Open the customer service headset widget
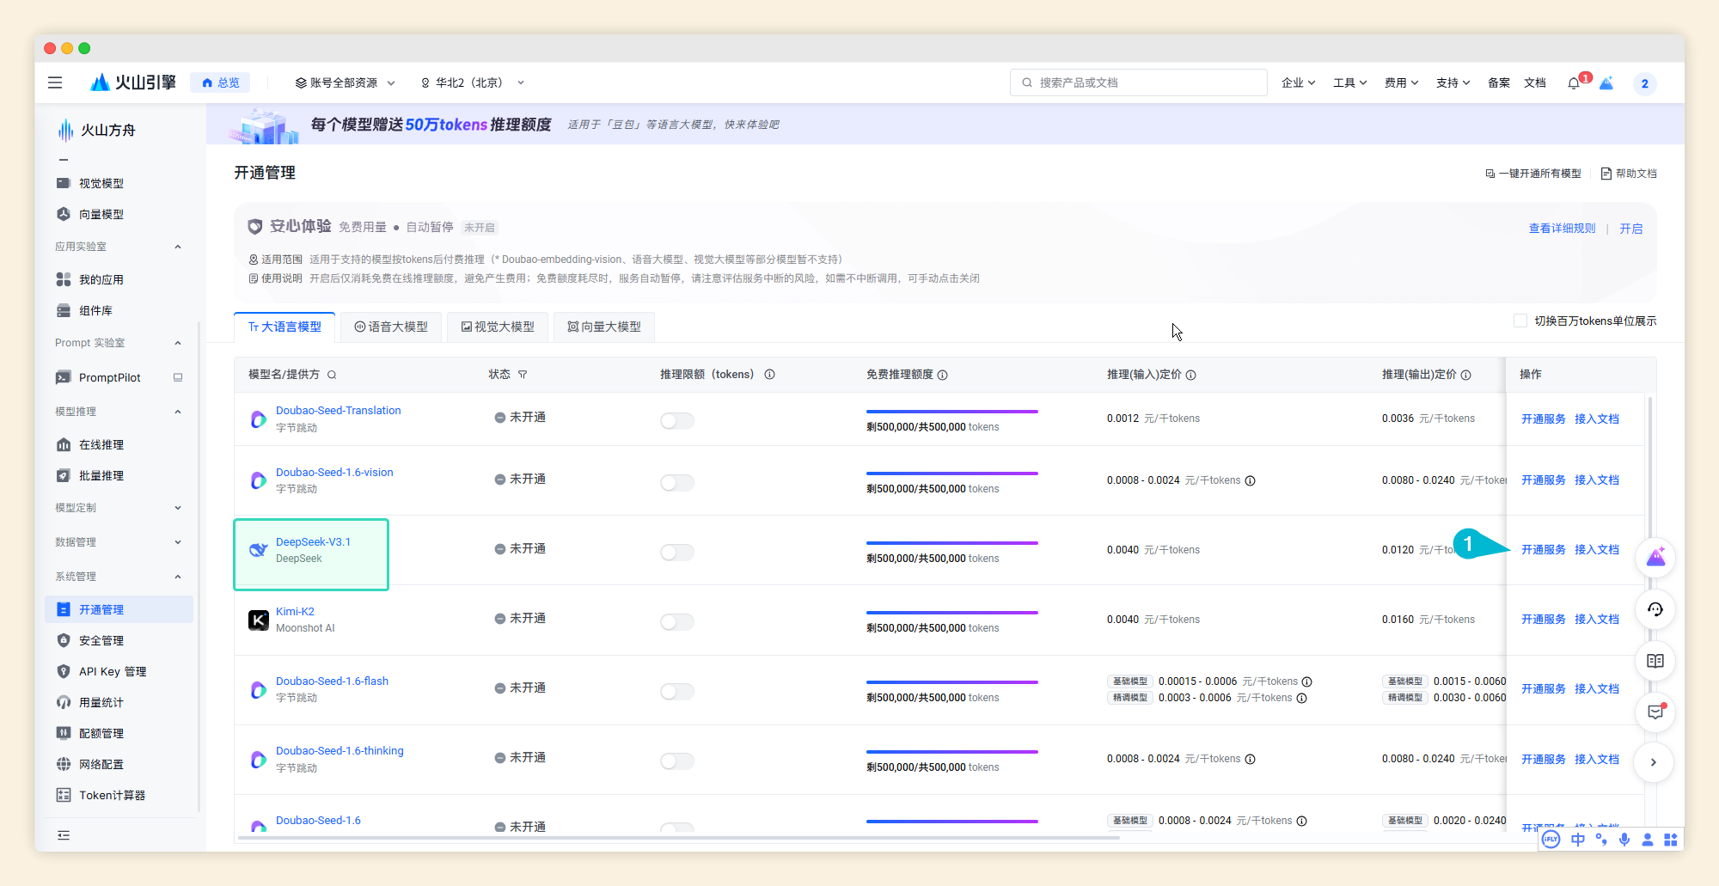The width and height of the screenshot is (1719, 886). tap(1655, 609)
